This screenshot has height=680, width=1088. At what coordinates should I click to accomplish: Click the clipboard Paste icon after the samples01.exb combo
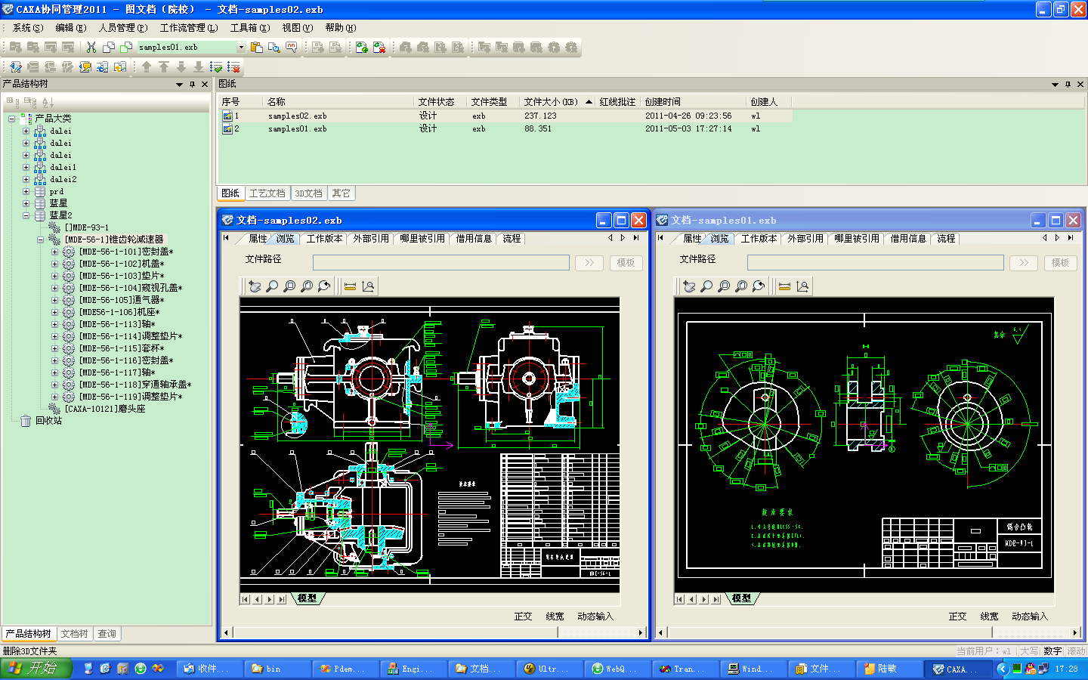257,47
